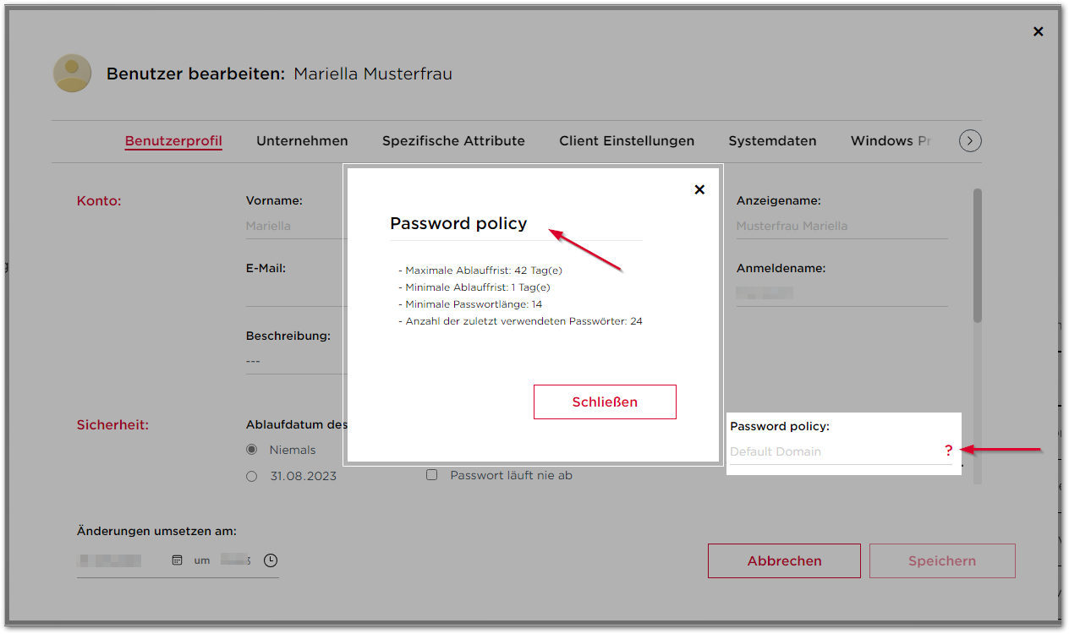Close the Password policy popup
1069x634 pixels.
[699, 189]
